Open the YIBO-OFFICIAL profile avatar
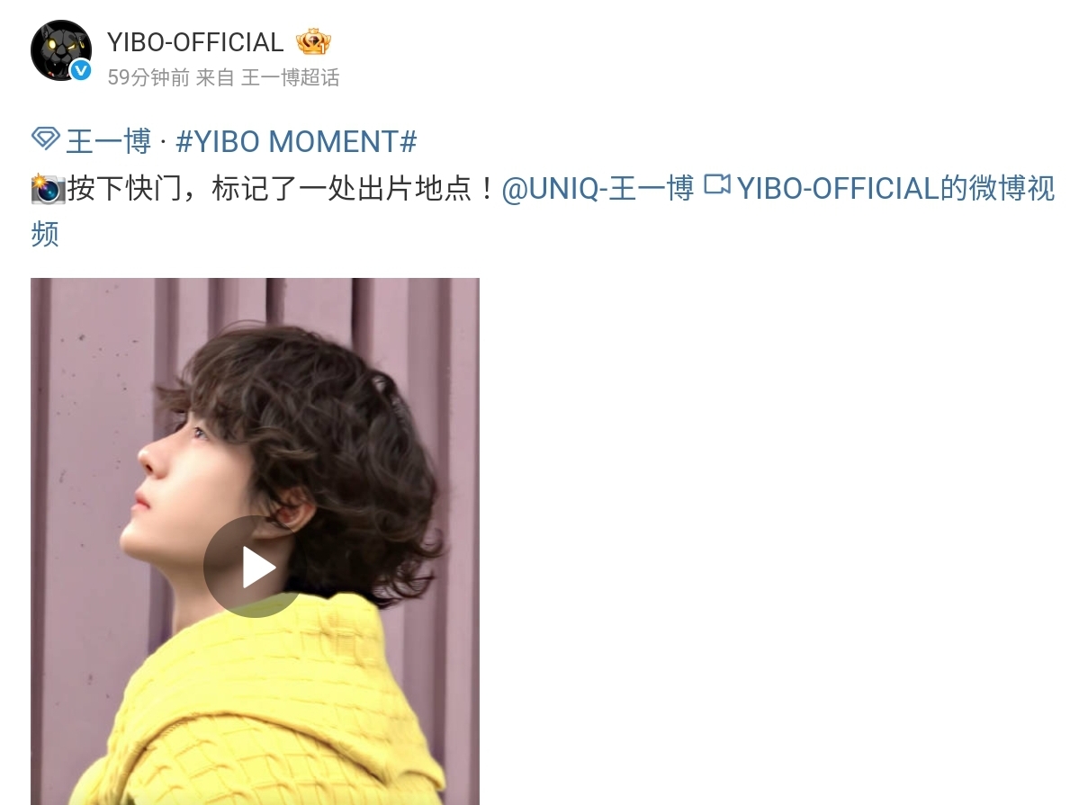The image size is (1079, 805). (60, 50)
